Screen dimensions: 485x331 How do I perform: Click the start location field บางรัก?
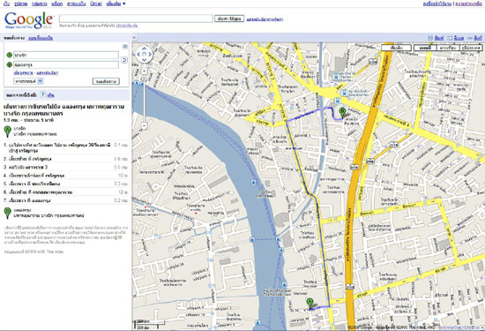click(66, 55)
